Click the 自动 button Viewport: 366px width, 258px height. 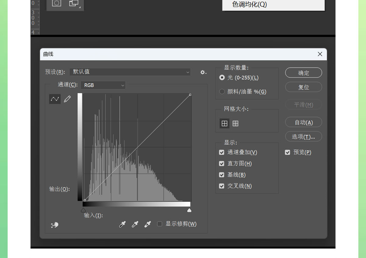[x=303, y=122]
